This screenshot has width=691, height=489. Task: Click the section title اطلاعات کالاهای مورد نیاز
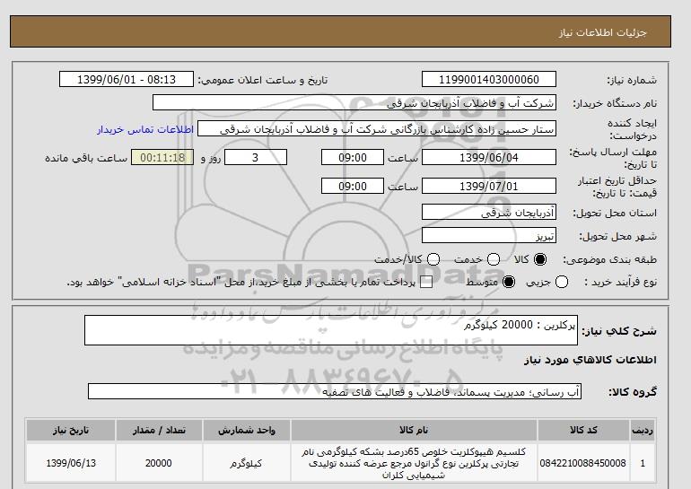coord(590,360)
